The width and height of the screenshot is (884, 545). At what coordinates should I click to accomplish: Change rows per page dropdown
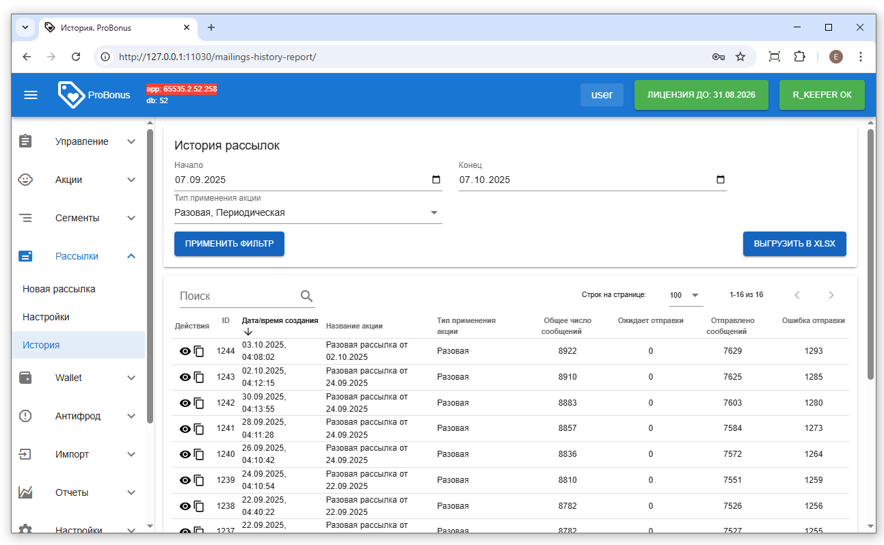[x=685, y=295]
